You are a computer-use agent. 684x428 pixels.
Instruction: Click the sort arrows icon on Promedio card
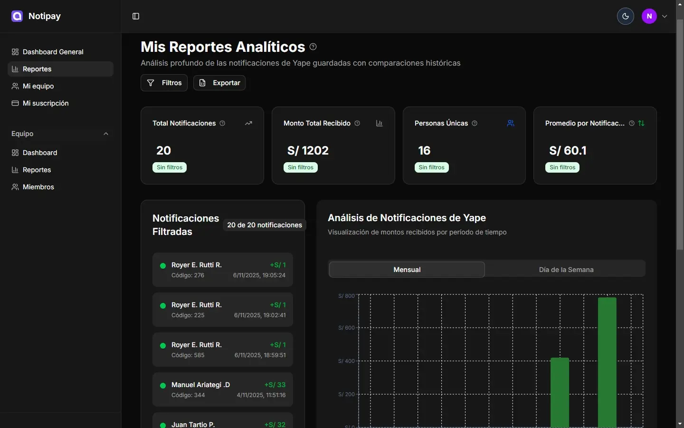(x=641, y=123)
